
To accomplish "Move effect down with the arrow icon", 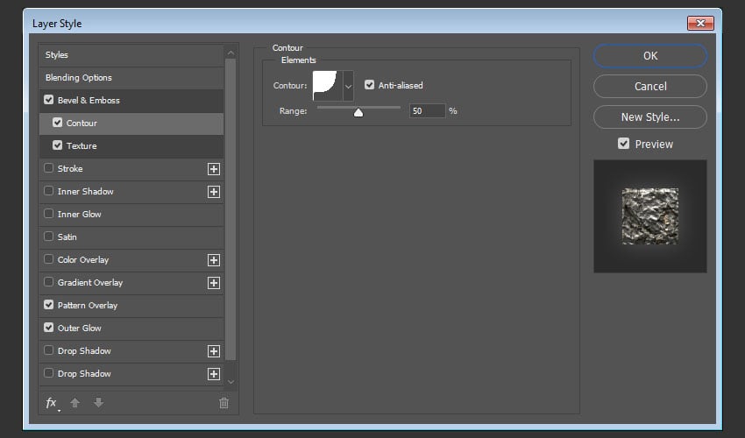I will 98,403.
